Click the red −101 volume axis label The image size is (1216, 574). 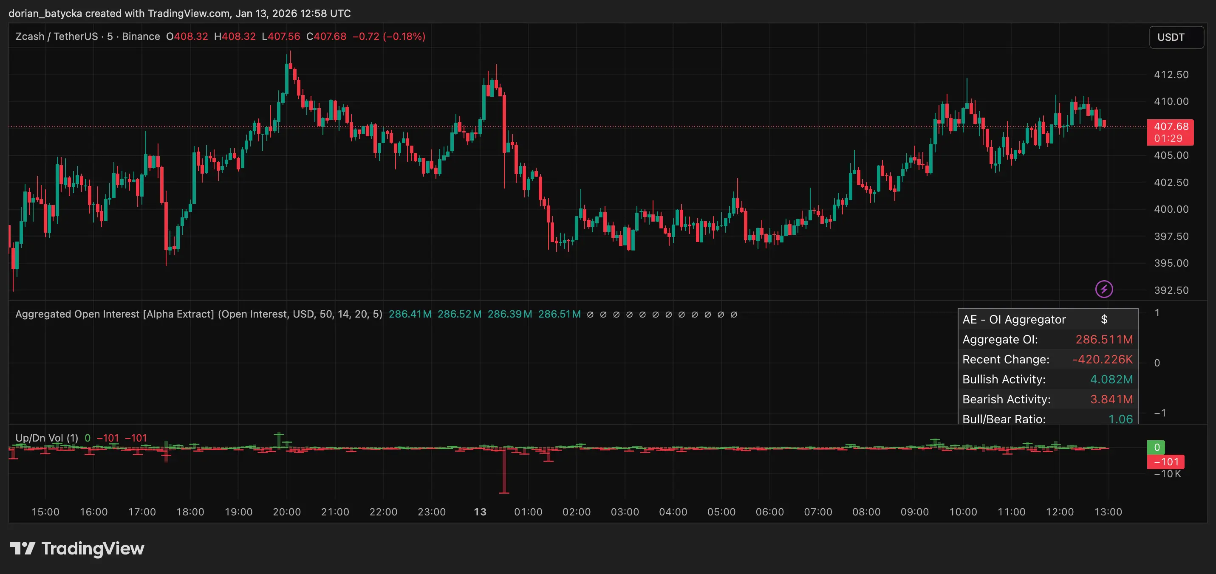[x=1165, y=462]
